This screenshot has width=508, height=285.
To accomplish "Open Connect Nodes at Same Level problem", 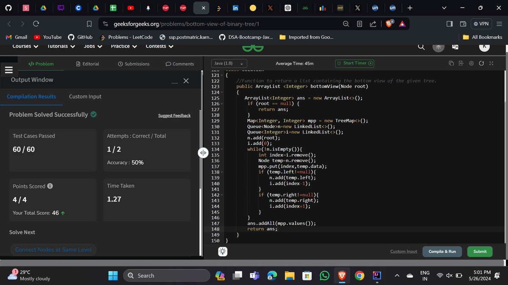I will tap(53, 250).
